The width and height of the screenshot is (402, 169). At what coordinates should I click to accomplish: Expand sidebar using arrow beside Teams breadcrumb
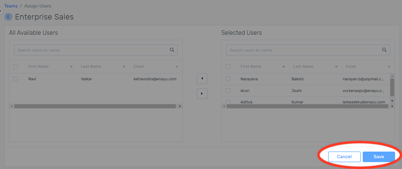click(x=1, y=11)
